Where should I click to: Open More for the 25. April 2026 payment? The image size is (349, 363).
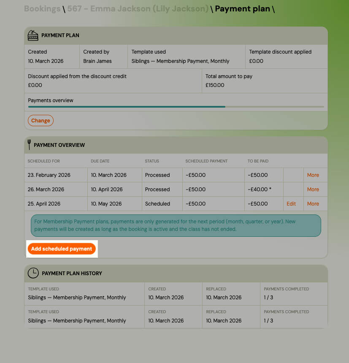click(x=312, y=203)
